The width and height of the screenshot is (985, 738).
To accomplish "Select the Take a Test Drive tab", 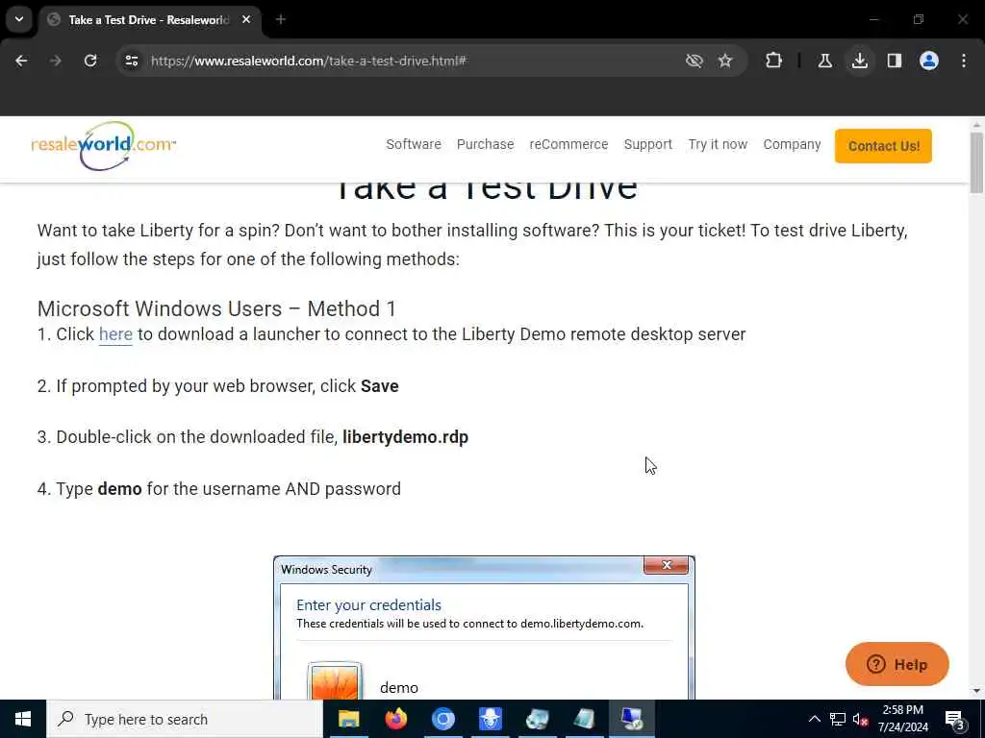I will point(150,20).
